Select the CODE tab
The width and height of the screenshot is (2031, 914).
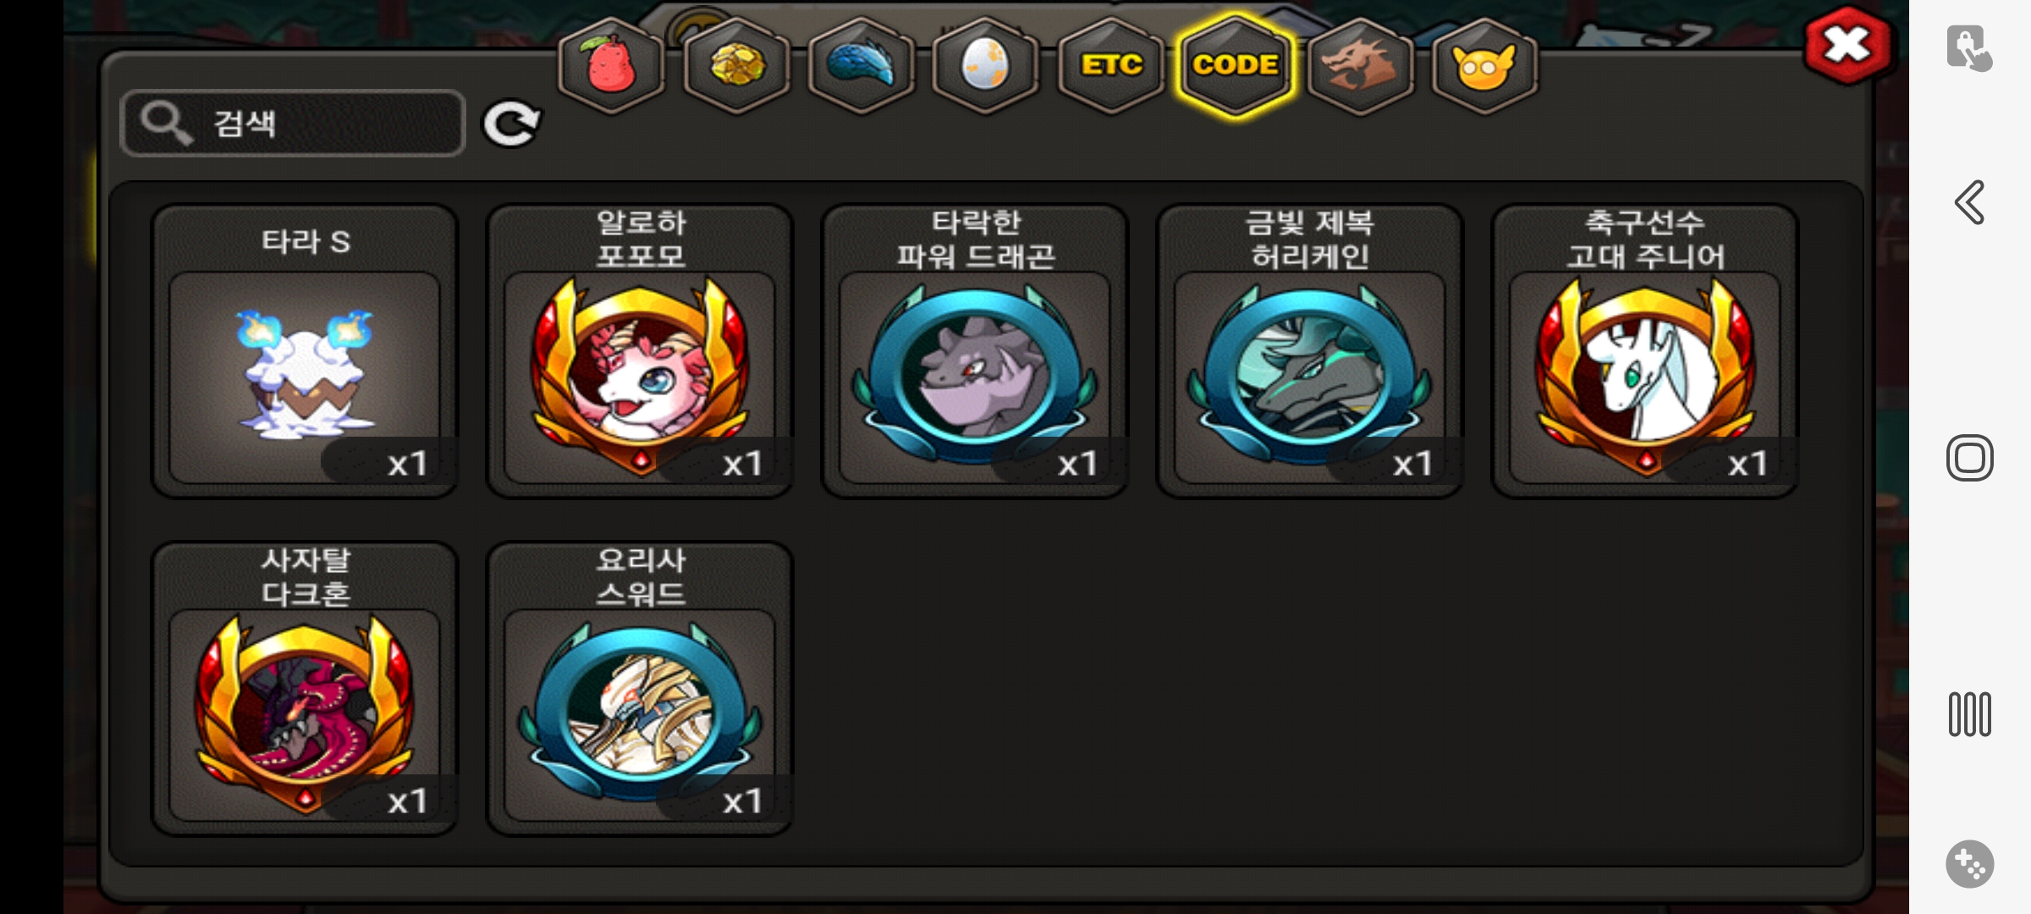[x=1236, y=65]
